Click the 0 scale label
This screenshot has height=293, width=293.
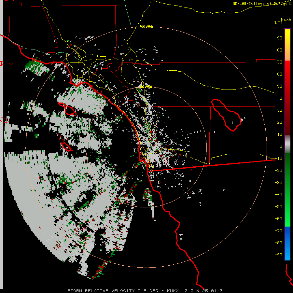click(281, 146)
